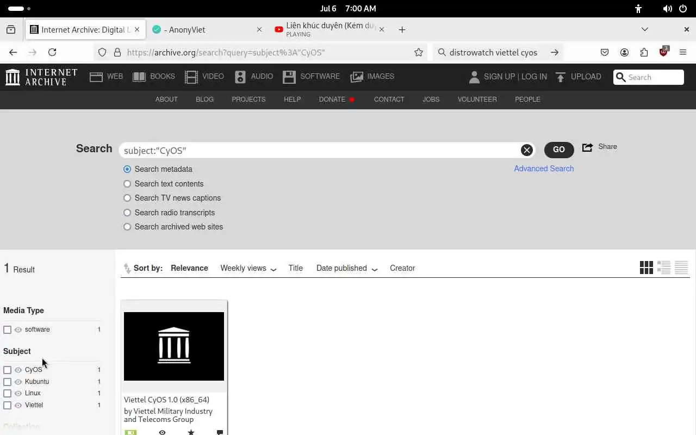
Task: Open the Video section icon
Action: tap(191, 77)
